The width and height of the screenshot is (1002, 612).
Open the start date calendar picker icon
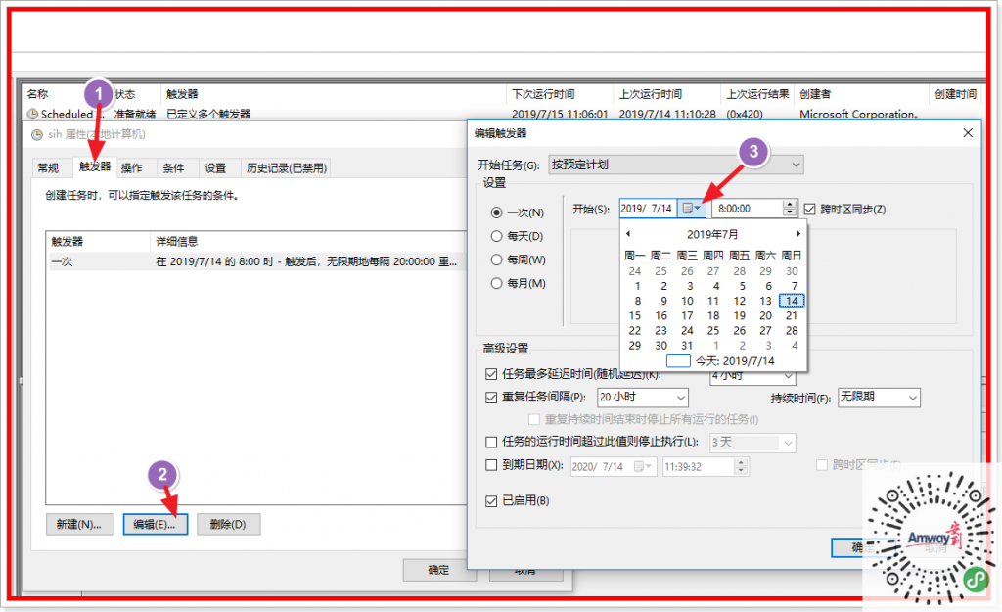(x=691, y=209)
